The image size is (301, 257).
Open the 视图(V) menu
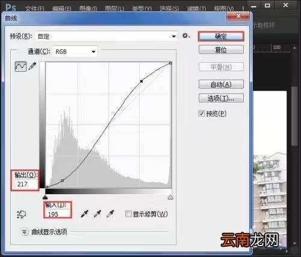click(x=224, y=8)
